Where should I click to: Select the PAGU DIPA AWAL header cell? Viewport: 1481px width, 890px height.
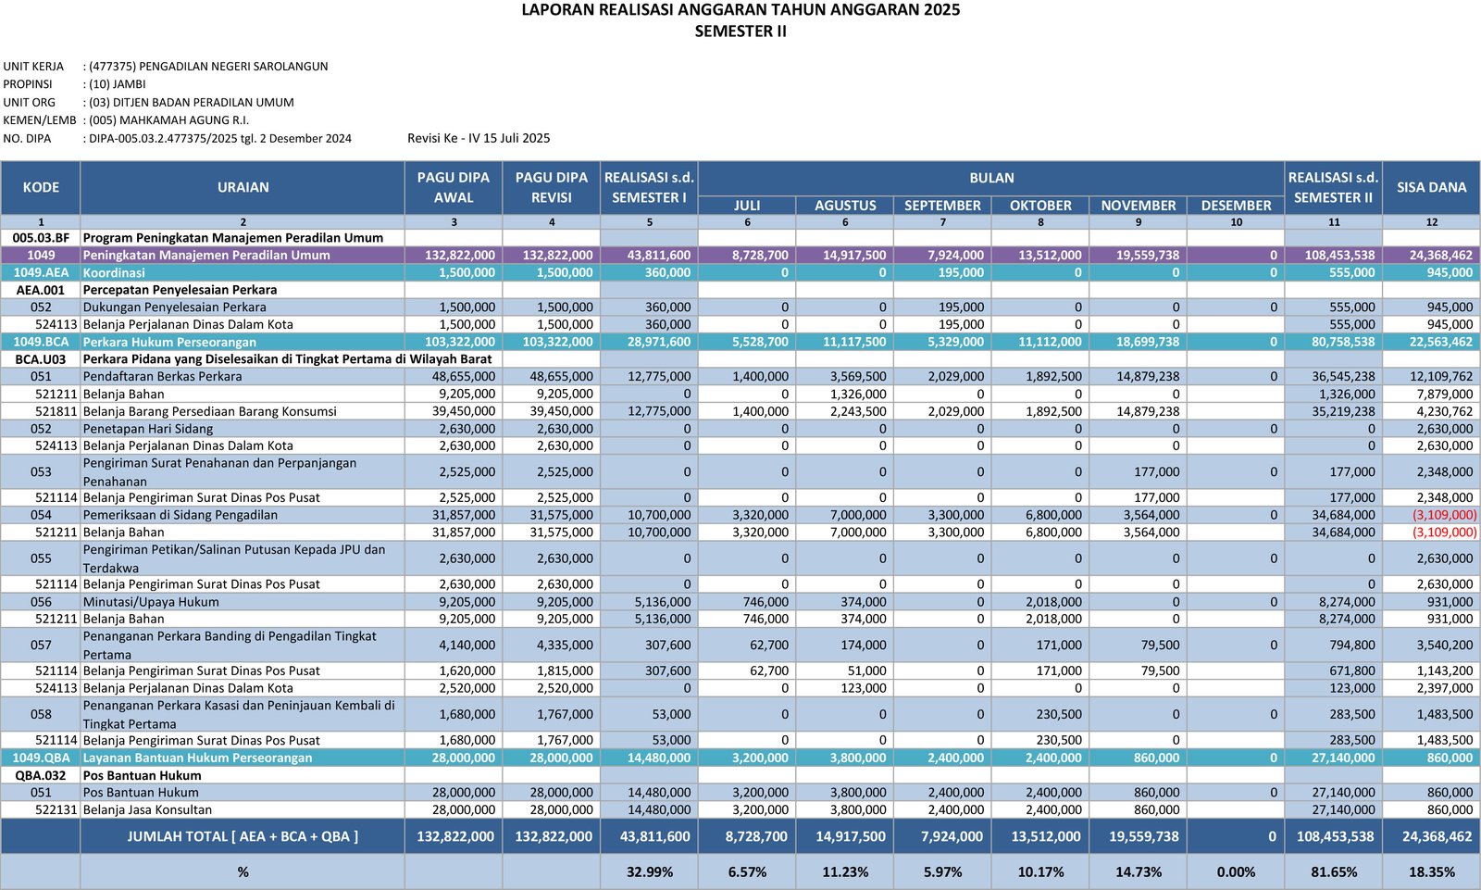(x=454, y=188)
